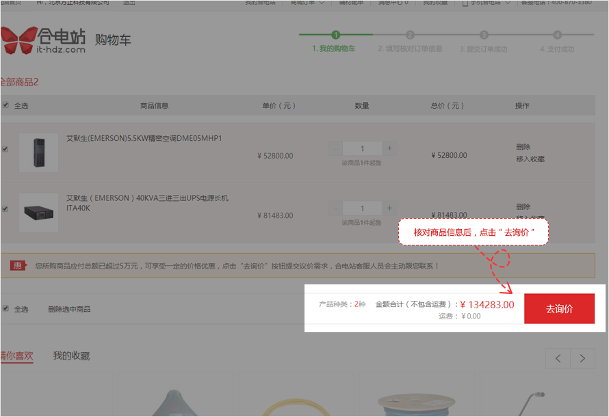The width and height of the screenshot is (609, 417).
Task: Click the 去询价 button
Action: click(559, 309)
